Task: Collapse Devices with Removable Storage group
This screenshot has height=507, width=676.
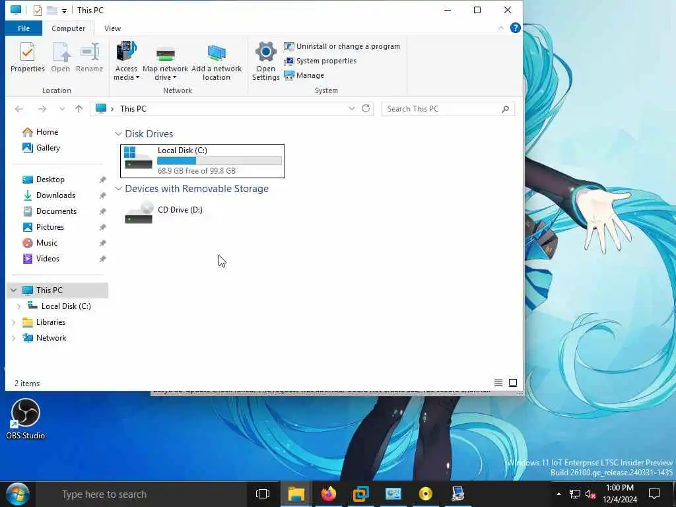Action: point(118,189)
